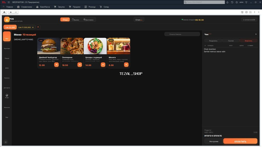This screenshot has height=147, width=262.
Task: Select the WOK category
Action: coord(7,68)
